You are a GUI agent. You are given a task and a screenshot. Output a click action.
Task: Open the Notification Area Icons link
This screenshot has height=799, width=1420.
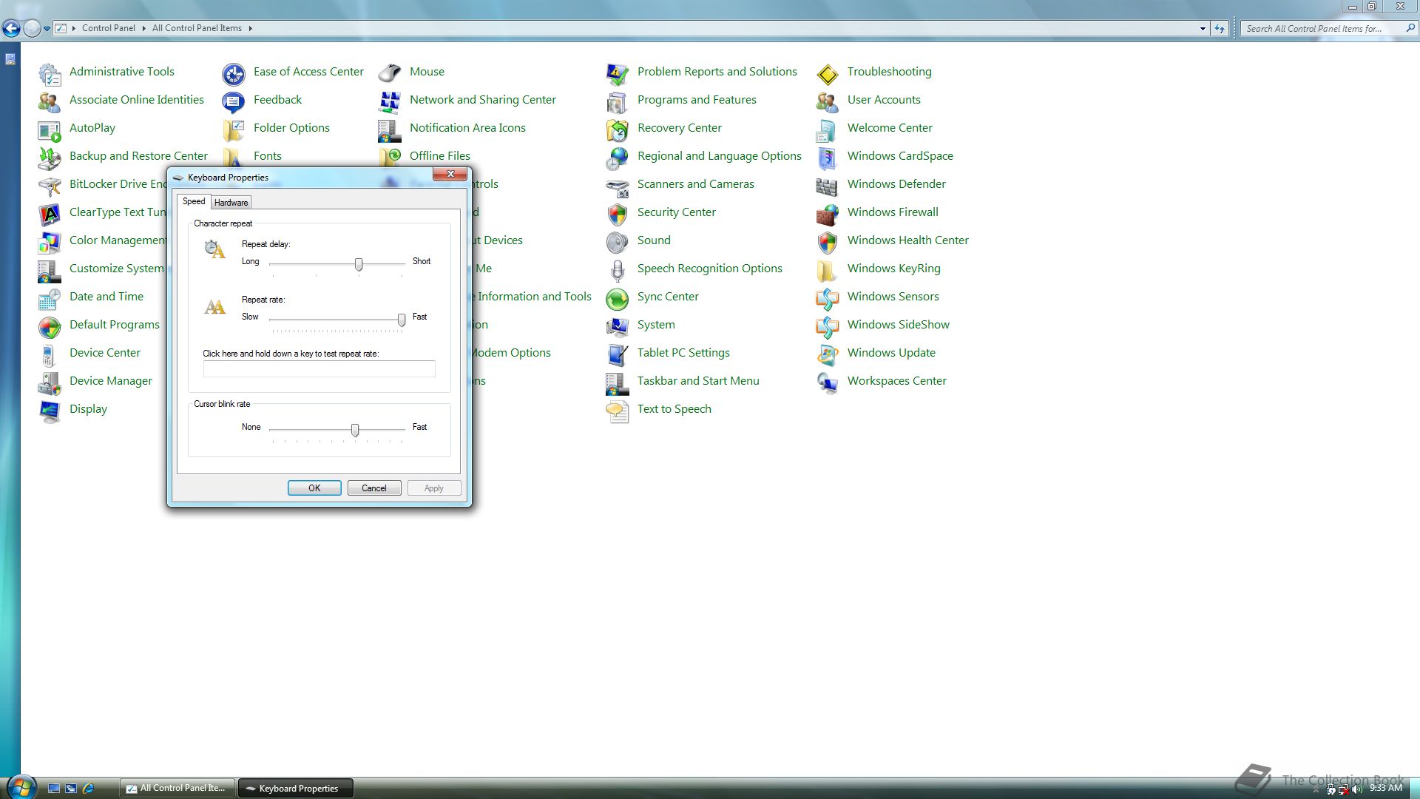[467, 128]
